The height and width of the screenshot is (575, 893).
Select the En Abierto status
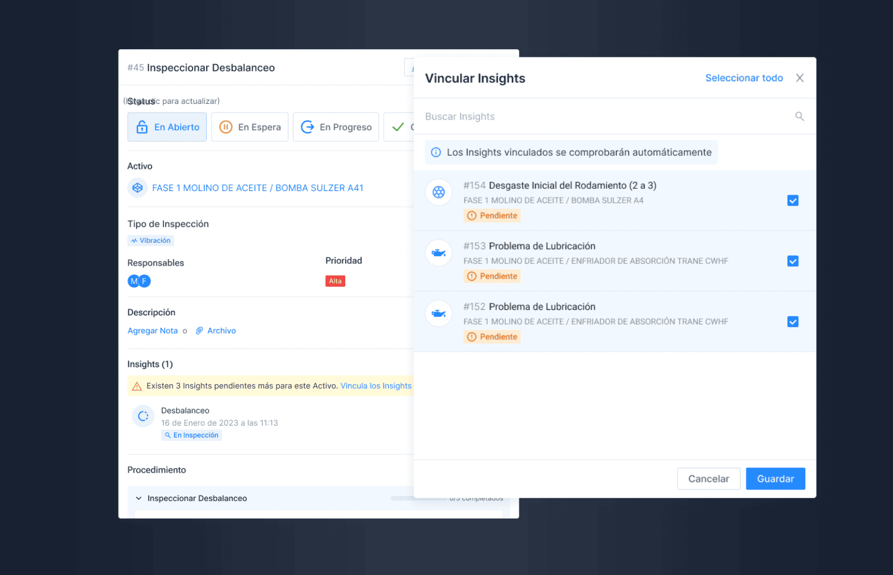tap(167, 127)
